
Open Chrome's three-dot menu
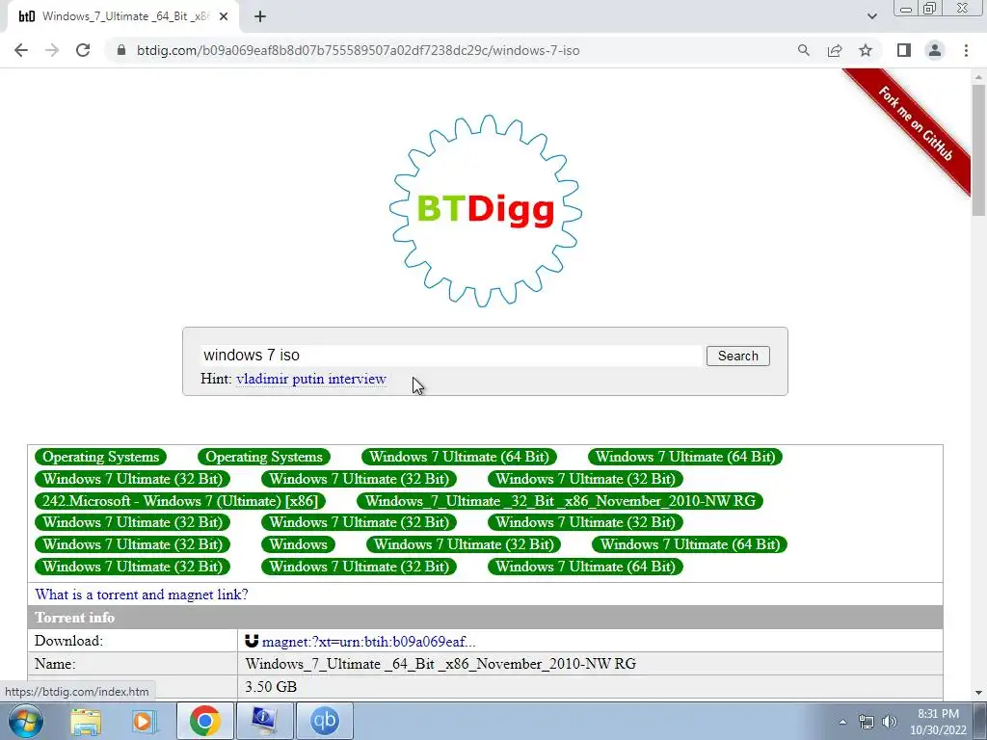[x=966, y=50]
